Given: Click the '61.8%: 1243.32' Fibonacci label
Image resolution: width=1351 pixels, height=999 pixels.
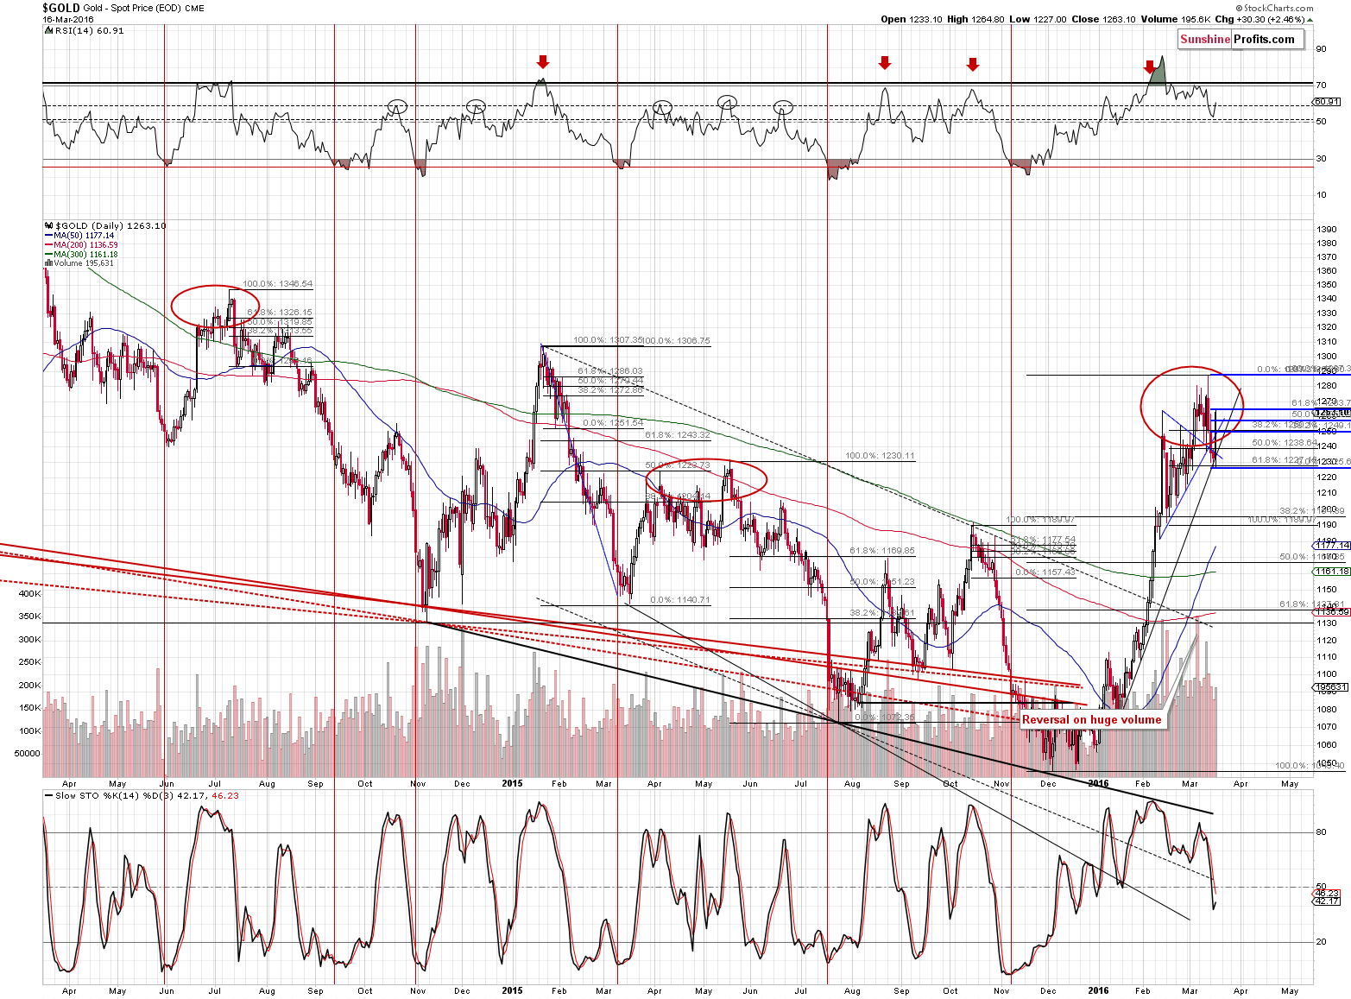Looking at the screenshot, I should click(x=678, y=434).
